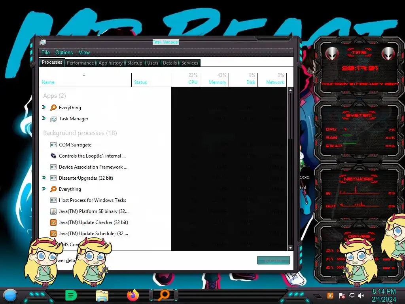Expand the Everything app under Apps
Screen dimensions: 405x304
coord(44,107)
